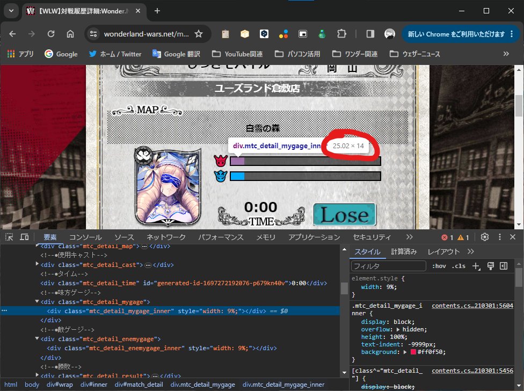Open DevTools settings gear
Screen dimensions: 524x391
485,237
